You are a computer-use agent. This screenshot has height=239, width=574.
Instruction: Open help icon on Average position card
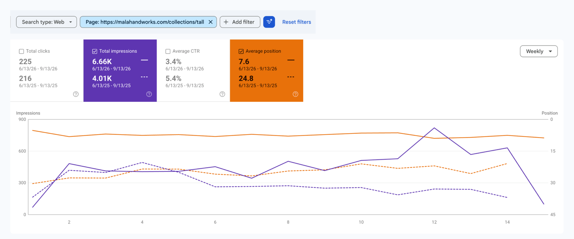point(295,94)
